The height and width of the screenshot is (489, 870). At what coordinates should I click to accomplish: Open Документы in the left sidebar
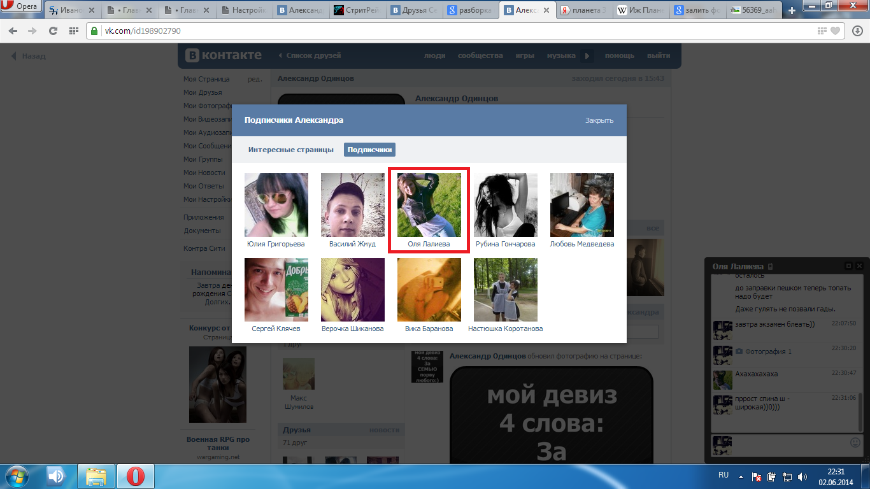tap(202, 230)
